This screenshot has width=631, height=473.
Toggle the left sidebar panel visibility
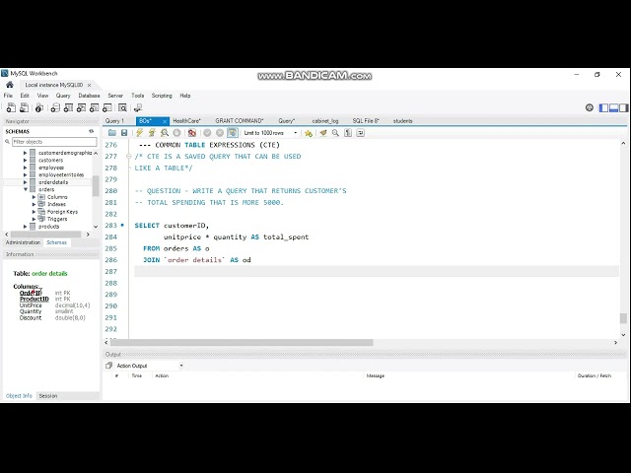pyautogui.click(x=603, y=107)
